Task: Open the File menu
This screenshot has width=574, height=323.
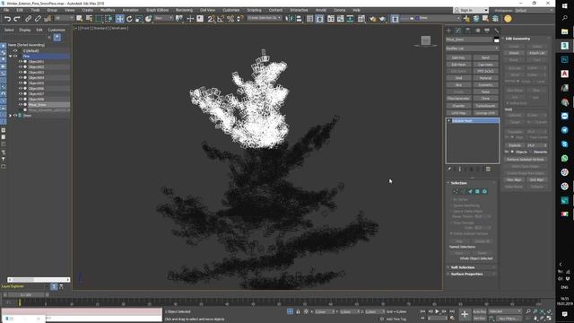Action: click(x=6, y=10)
